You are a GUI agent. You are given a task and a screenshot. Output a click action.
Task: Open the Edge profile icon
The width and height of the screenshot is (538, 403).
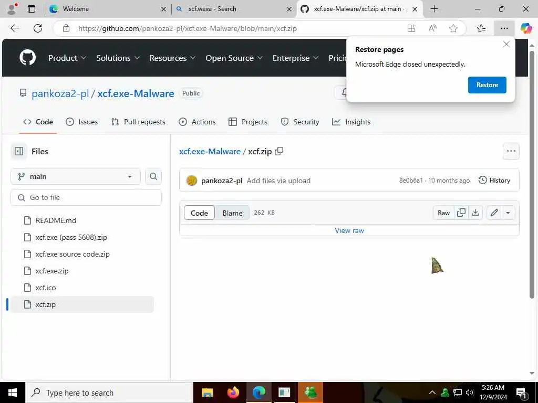coord(12,9)
